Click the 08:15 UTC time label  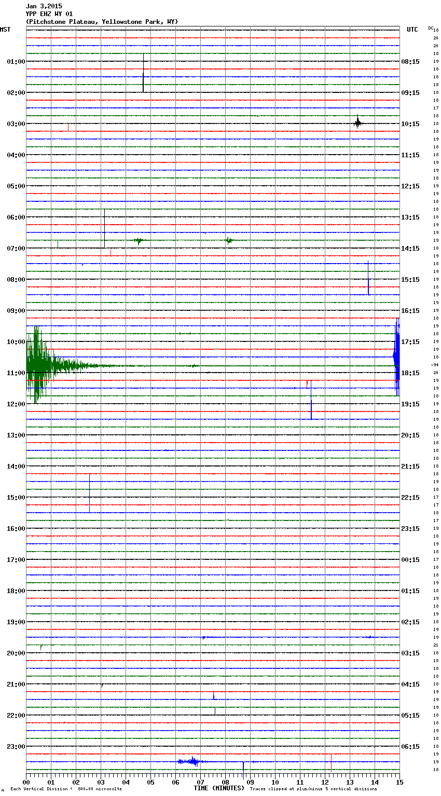pos(410,62)
